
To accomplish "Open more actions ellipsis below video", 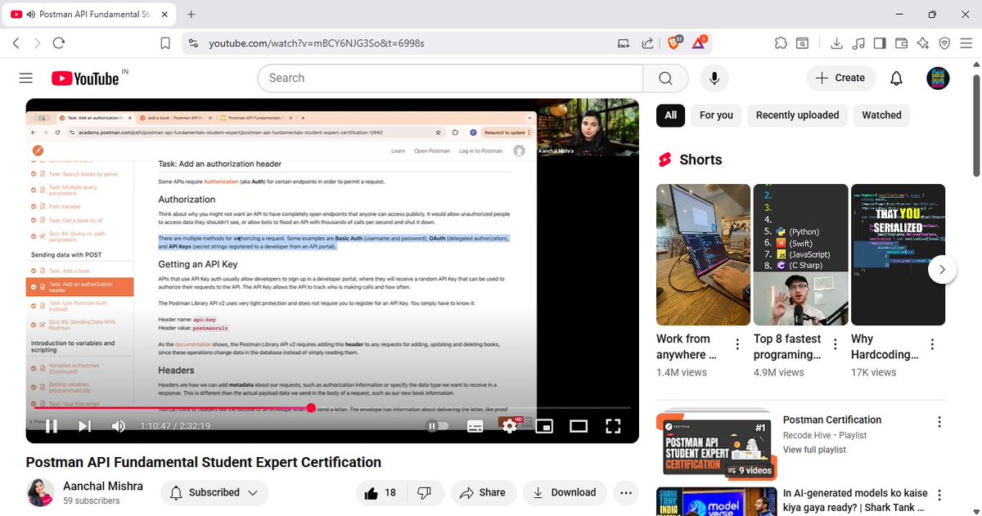I will (626, 492).
